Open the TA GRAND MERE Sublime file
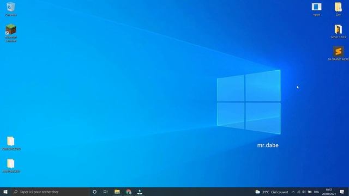The image size is (349, 196). [x=338, y=53]
